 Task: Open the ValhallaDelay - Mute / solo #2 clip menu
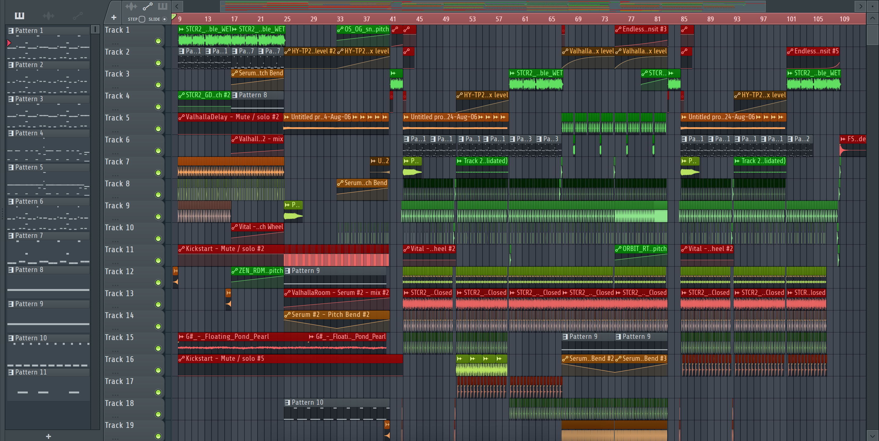[x=182, y=117]
